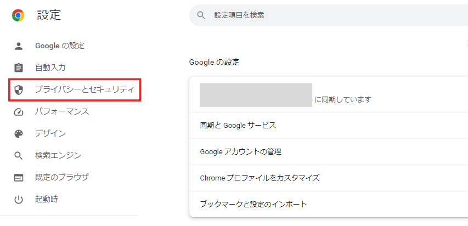Screen dimensions: 468x226
Task: Open the 自動入力 sidebar section
Action: point(50,68)
